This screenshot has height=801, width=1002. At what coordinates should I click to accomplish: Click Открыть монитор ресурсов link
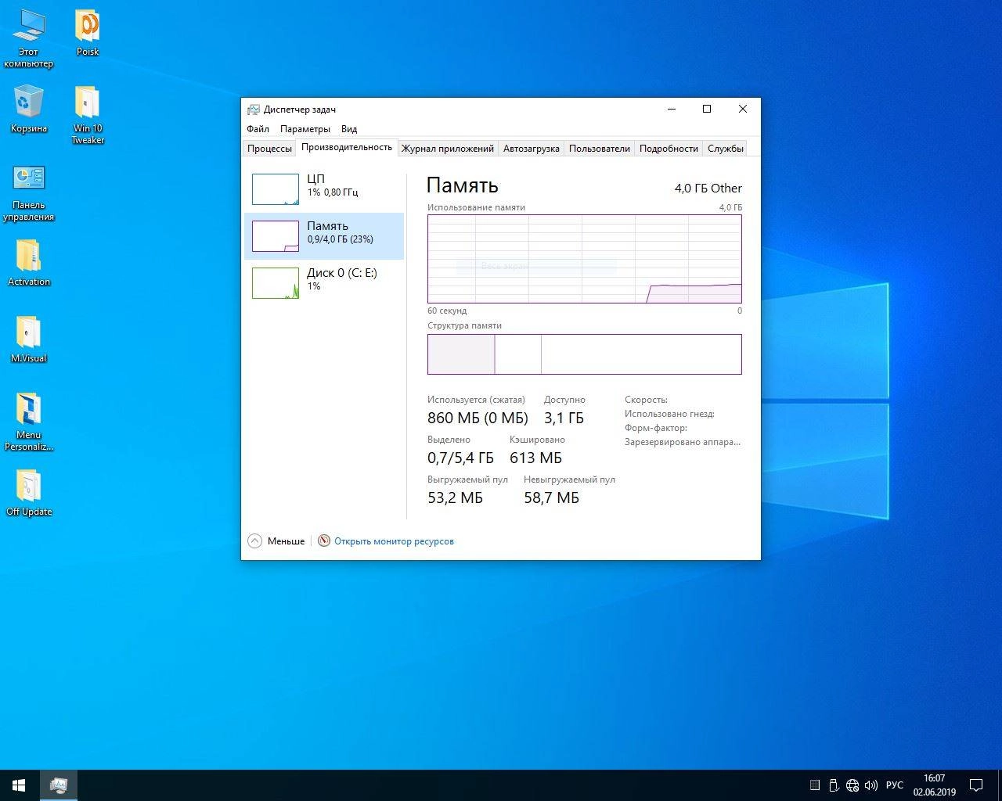click(x=394, y=541)
